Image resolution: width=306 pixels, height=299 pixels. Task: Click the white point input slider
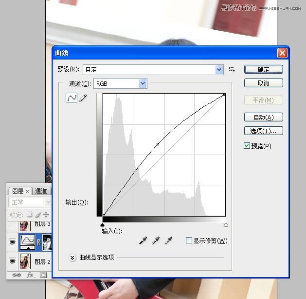226,225
